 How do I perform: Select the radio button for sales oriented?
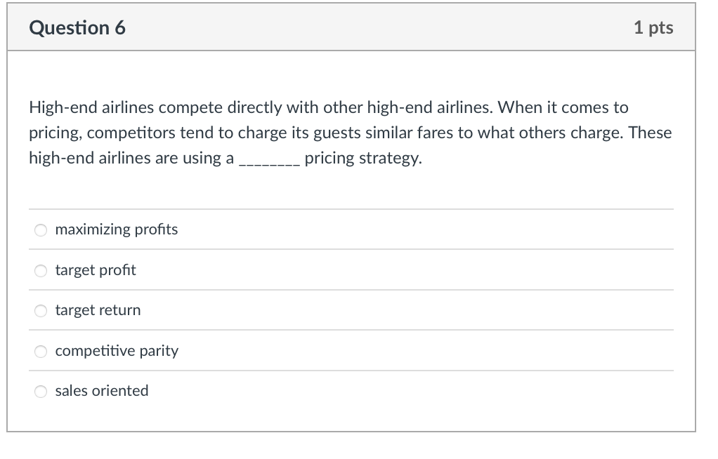click(x=41, y=392)
